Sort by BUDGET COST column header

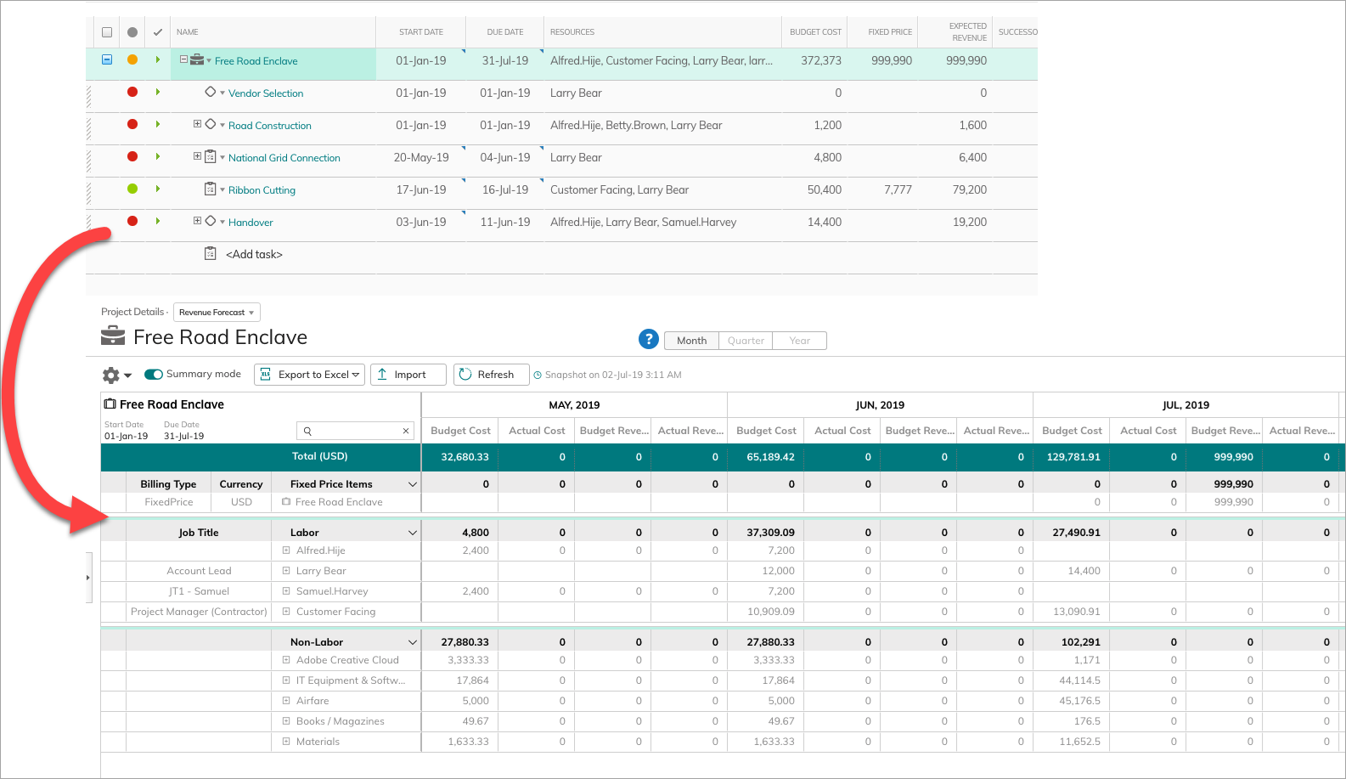coord(815,32)
